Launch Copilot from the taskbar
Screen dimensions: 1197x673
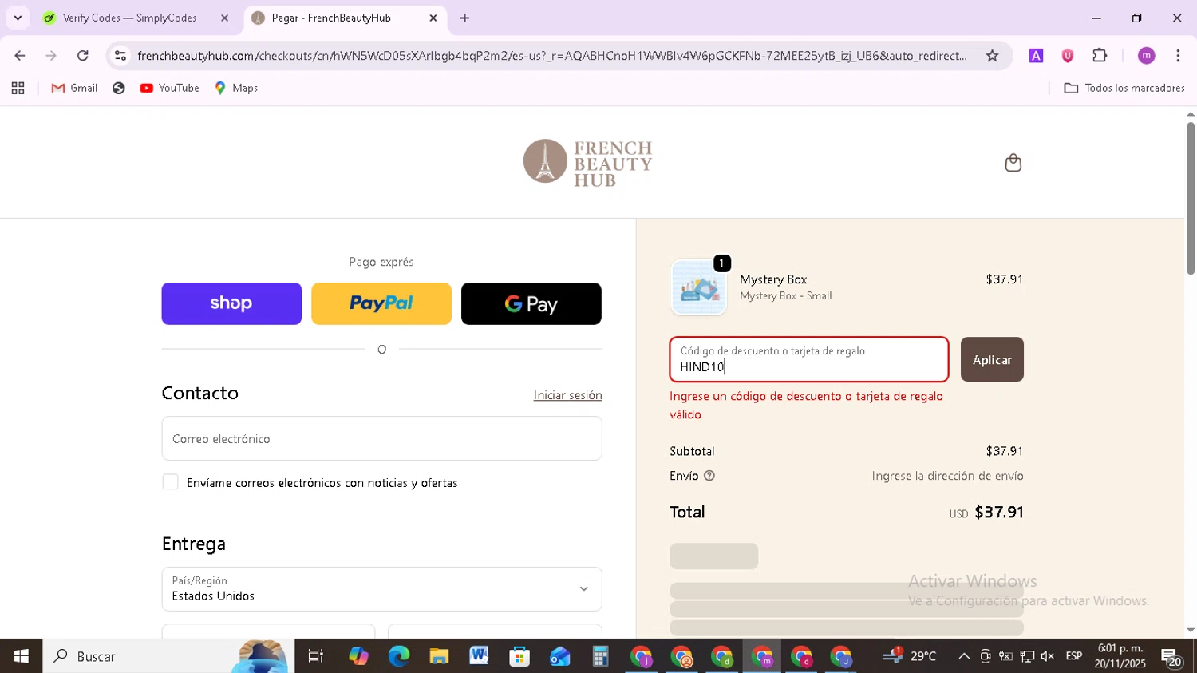point(358,656)
